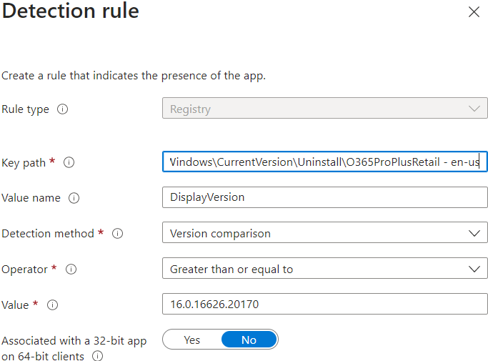Image resolution: width=488 pixels, height=361 pixels.
Task: Click the field containing 16.0.16626.20170
Action: pyautogui.click(x=324, y=305)
